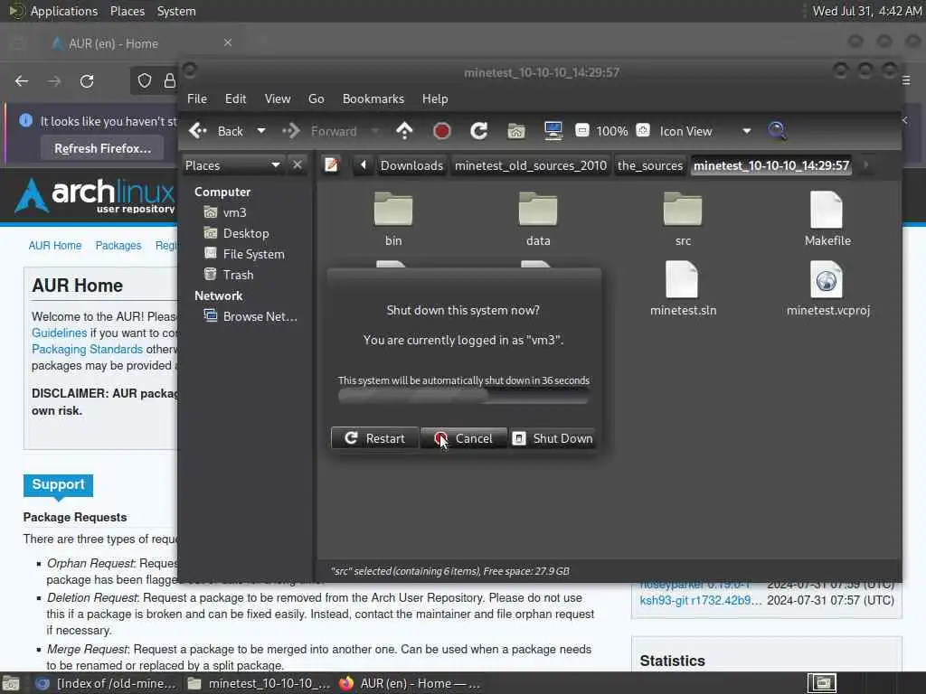
Task: Click the zoom in icon beside 100%
Action: tap(643, 130)
